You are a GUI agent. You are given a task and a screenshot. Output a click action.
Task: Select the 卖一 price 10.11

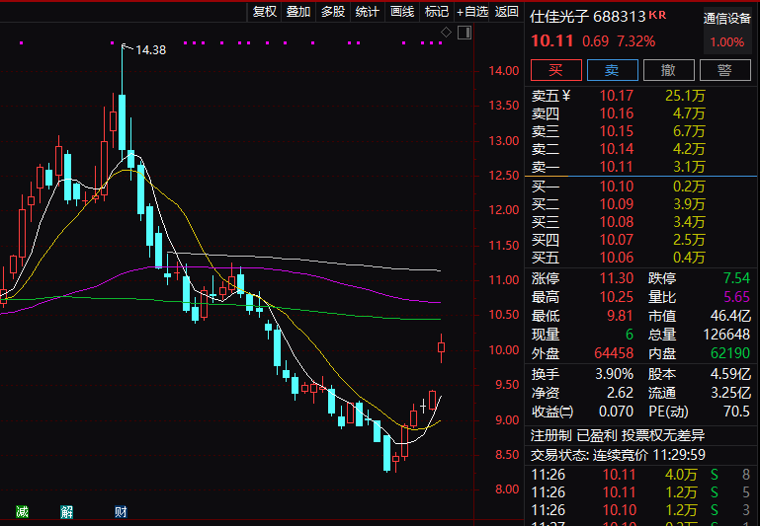617,167
